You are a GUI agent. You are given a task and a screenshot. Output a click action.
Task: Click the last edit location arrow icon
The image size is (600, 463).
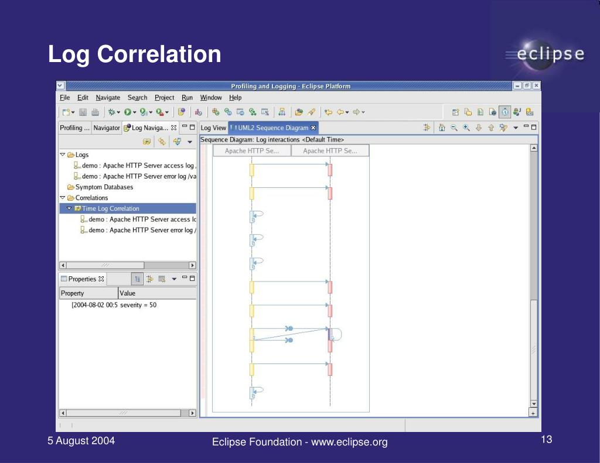pos(328,112)
